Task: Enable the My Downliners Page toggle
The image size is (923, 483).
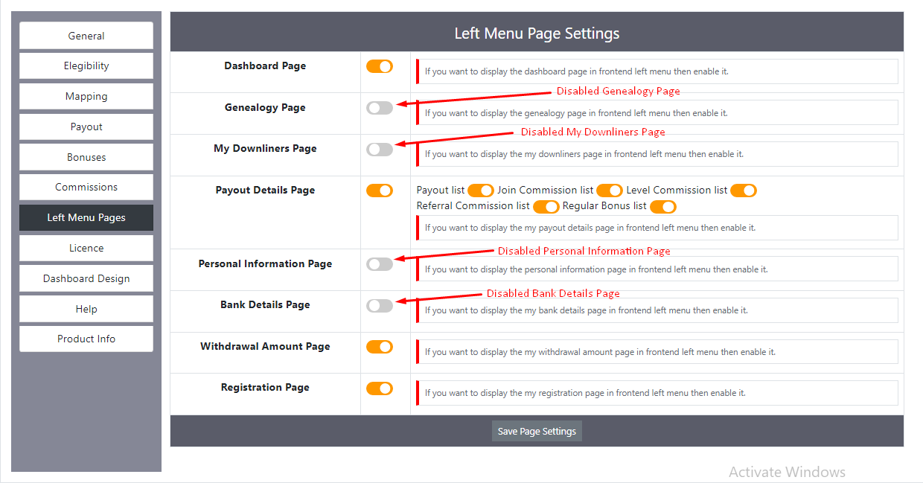Action: (379, 149)
